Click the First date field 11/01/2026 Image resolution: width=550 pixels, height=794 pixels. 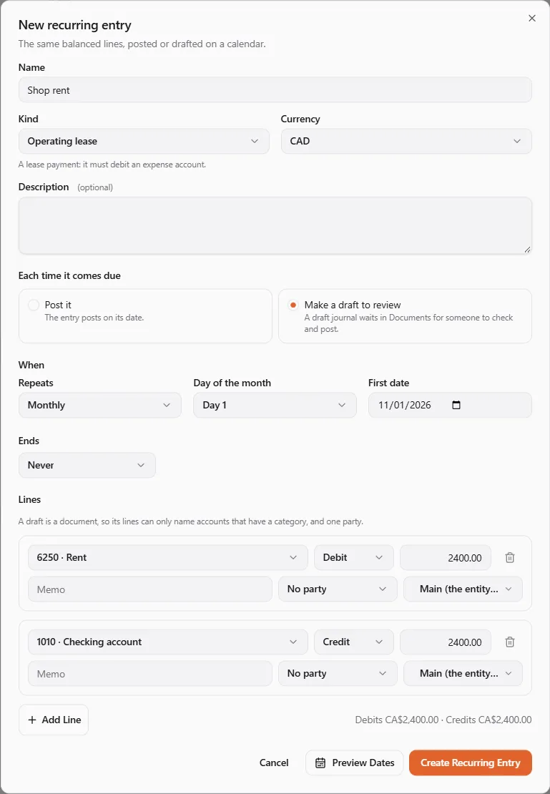[x=450, y=405]
